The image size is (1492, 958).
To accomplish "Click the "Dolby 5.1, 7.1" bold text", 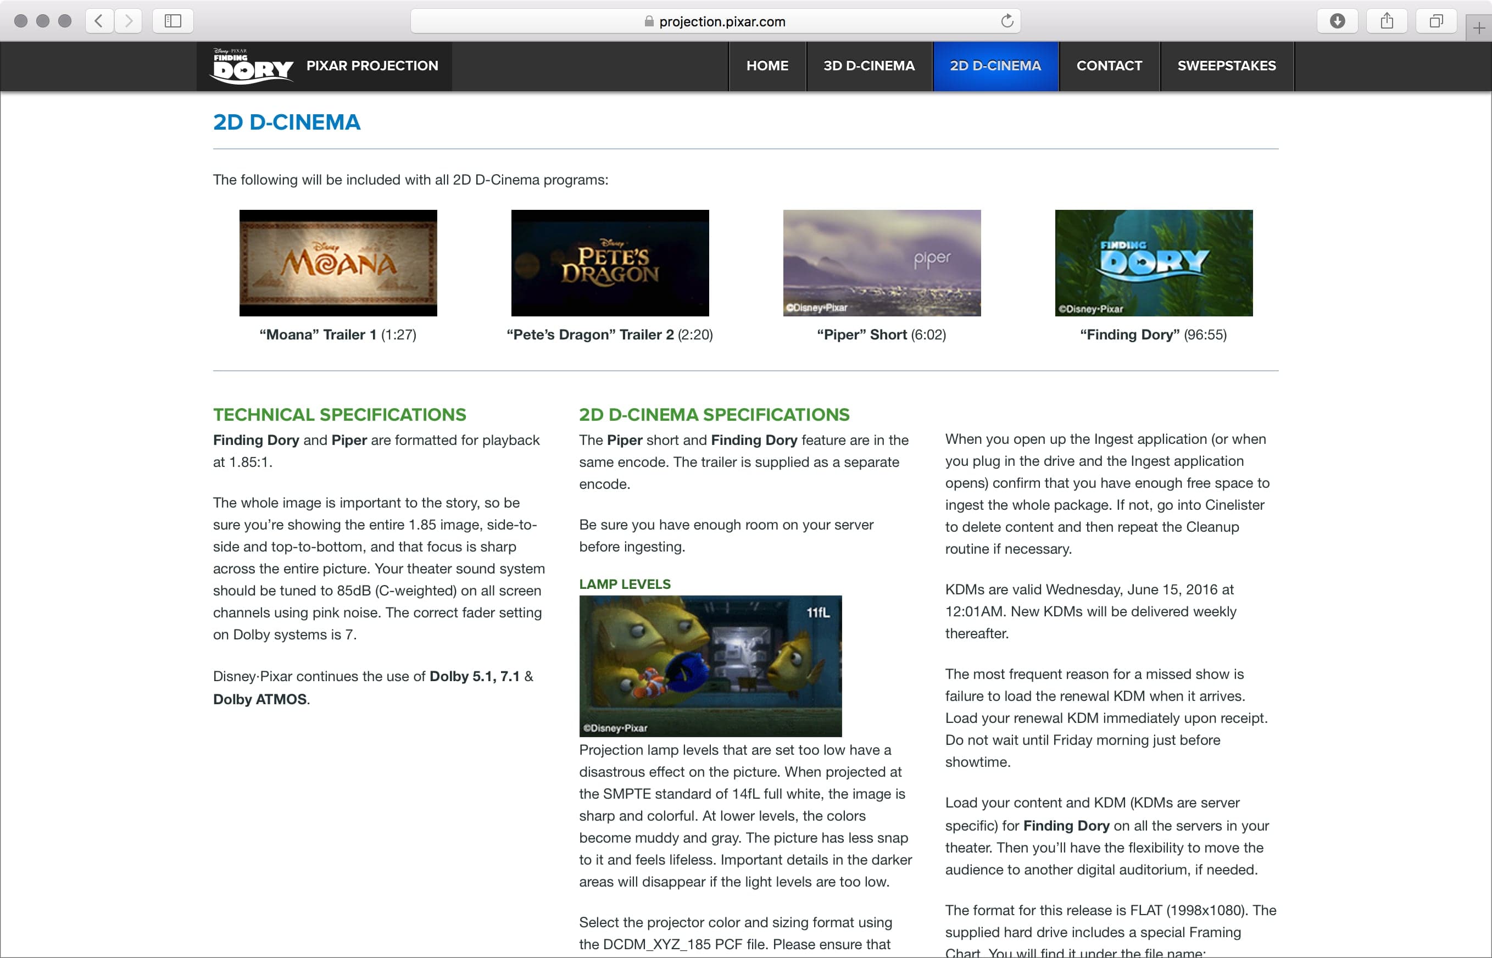I will tap(475, 677).
